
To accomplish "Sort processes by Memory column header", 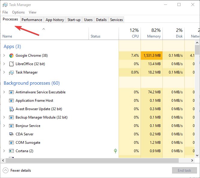I will coord(152,33).
